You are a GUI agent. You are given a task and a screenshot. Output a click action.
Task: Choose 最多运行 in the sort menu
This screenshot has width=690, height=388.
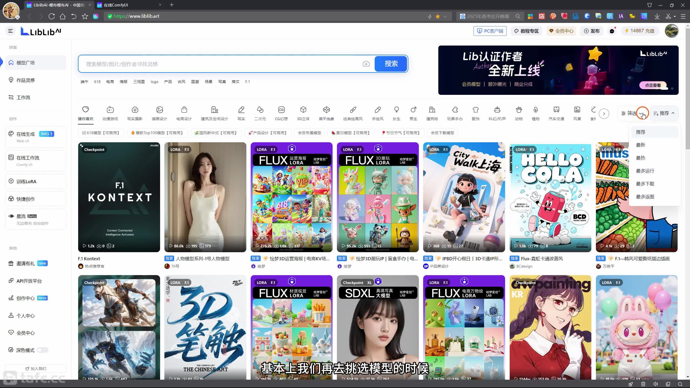654,171
